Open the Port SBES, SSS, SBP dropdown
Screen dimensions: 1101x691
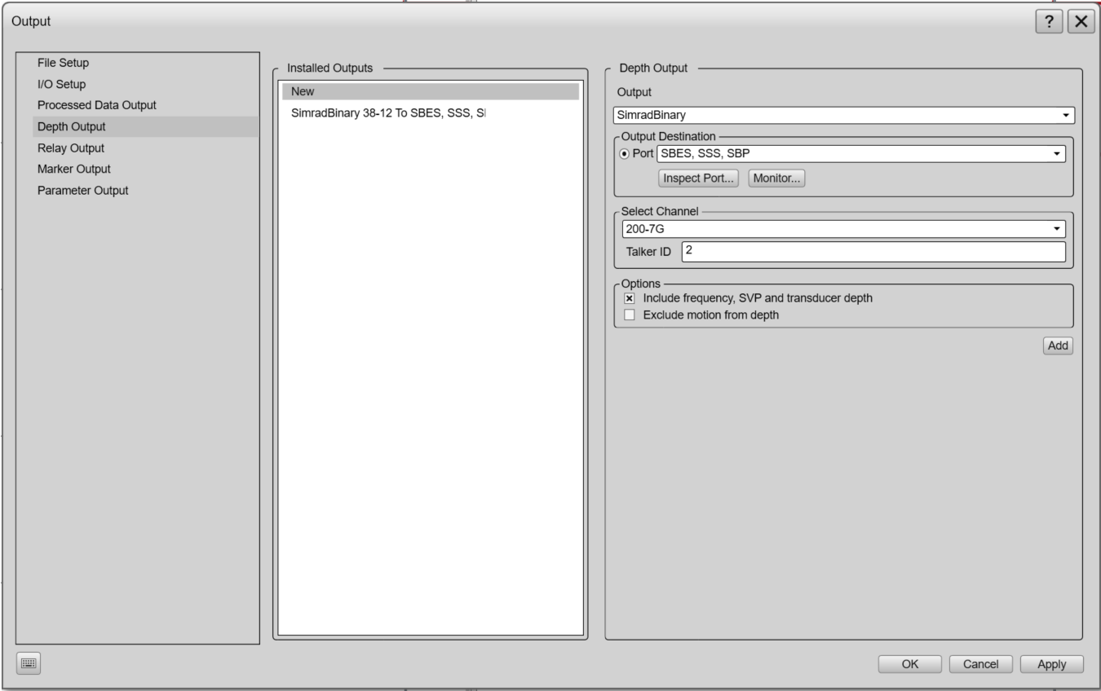click(860, 153)
